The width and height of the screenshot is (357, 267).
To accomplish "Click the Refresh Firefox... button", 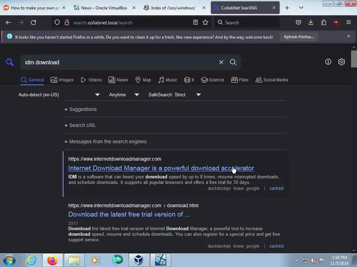I will pos(299,37).
